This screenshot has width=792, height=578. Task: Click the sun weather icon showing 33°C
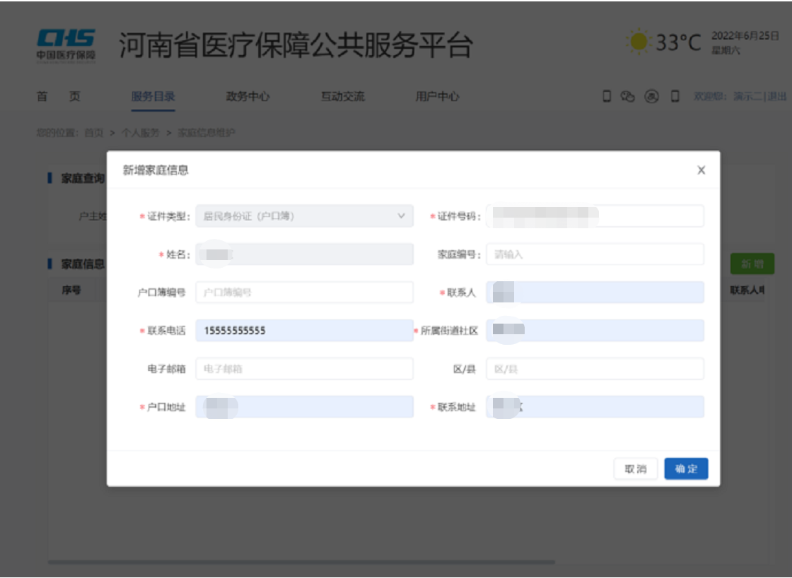[x=640, y=42]
